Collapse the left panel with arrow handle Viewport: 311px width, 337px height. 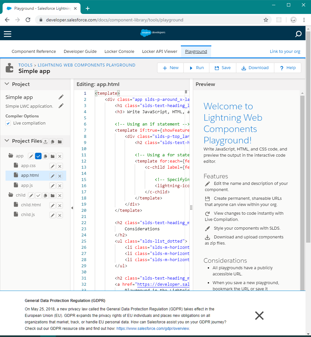[x=72, y=208]
